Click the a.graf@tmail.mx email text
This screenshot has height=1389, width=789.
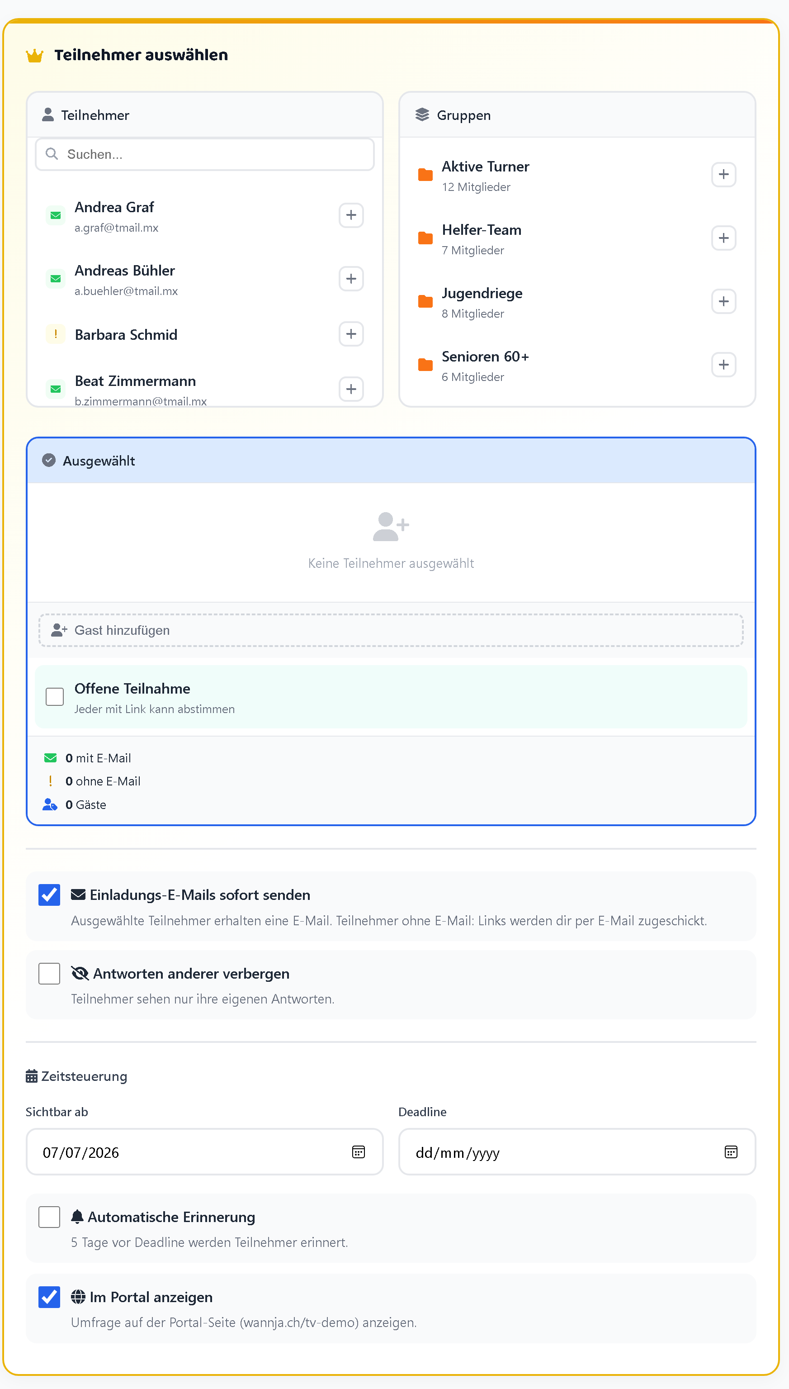tap(117, 228)
